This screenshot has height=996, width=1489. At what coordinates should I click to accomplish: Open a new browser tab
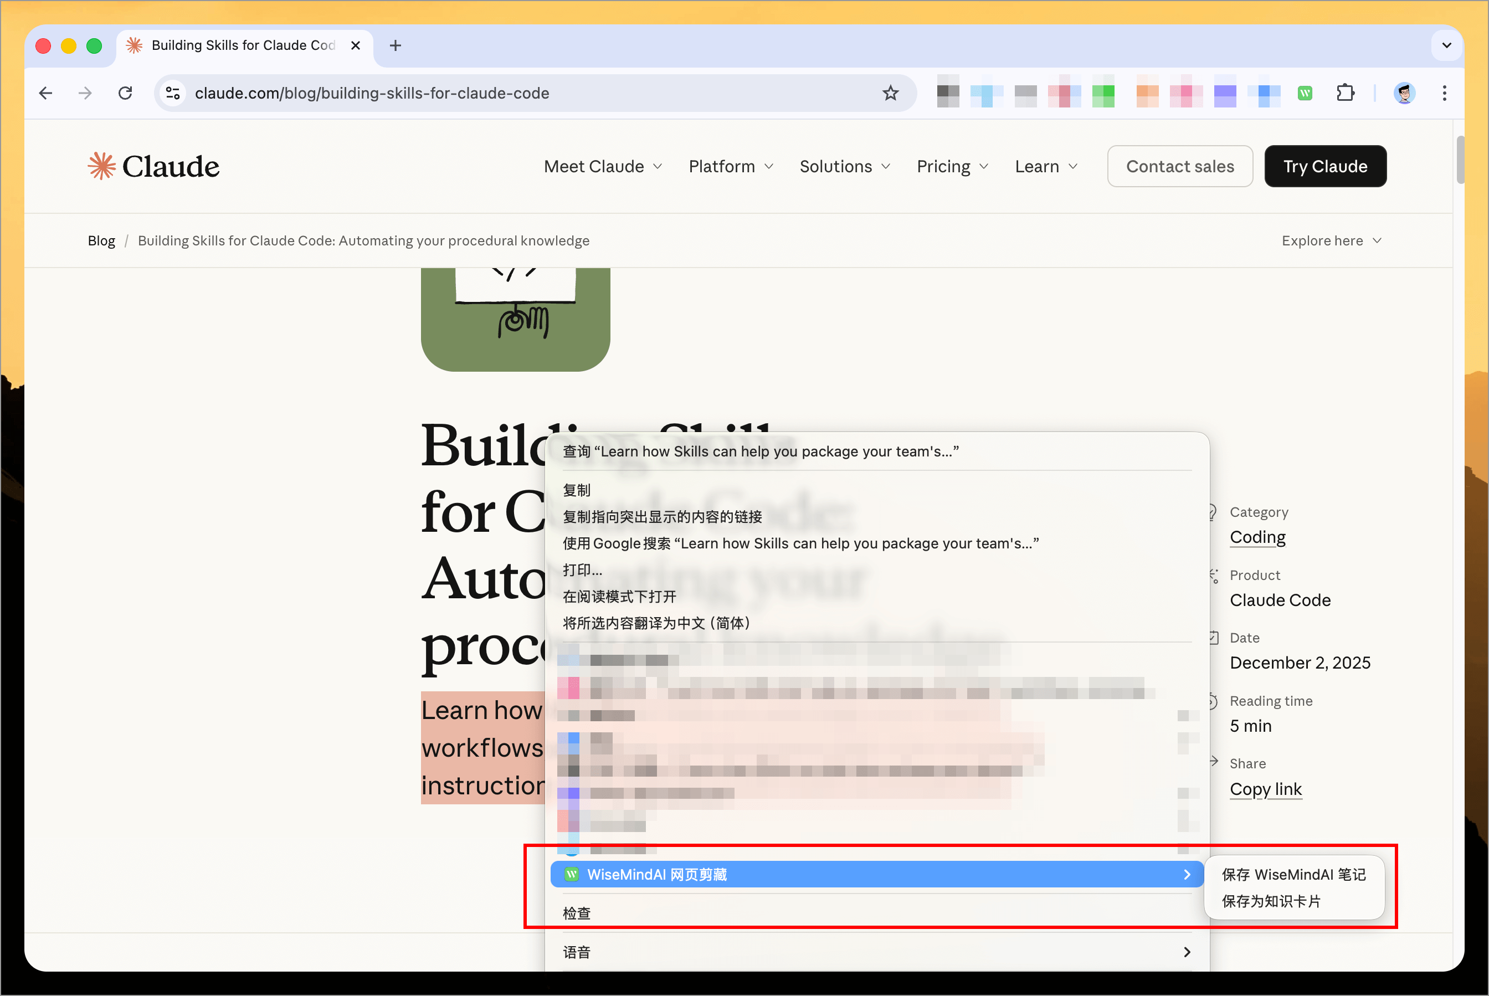point(395,46)
